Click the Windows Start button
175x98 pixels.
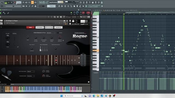pyautogui.click(x=61, y=96)
